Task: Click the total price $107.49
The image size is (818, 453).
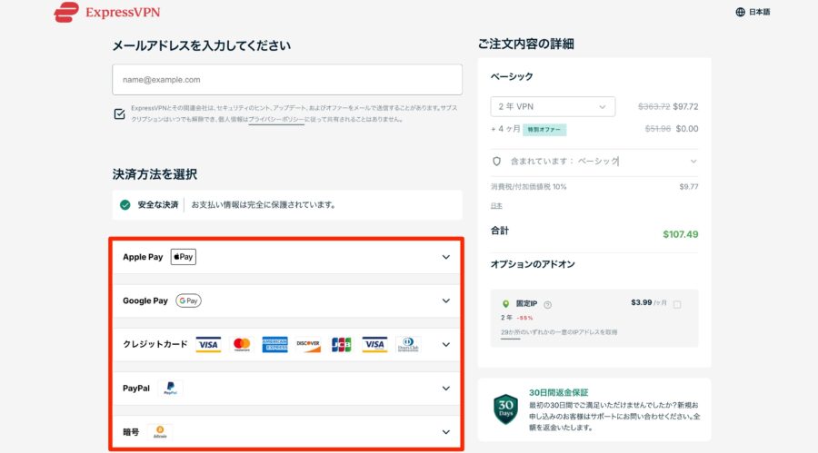Action: 680,234
